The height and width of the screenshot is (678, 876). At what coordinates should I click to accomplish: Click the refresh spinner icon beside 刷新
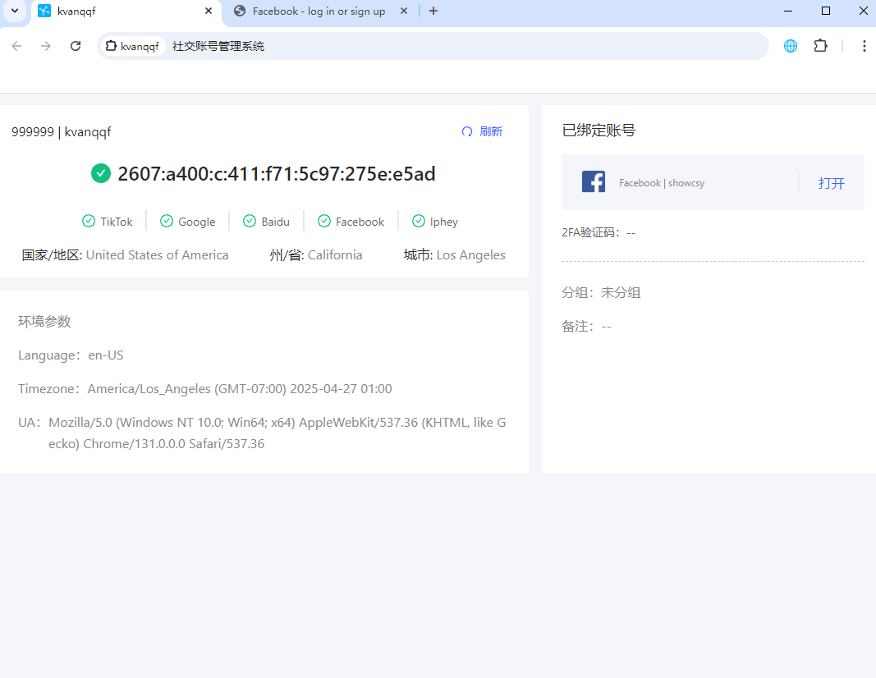point(467,131)
